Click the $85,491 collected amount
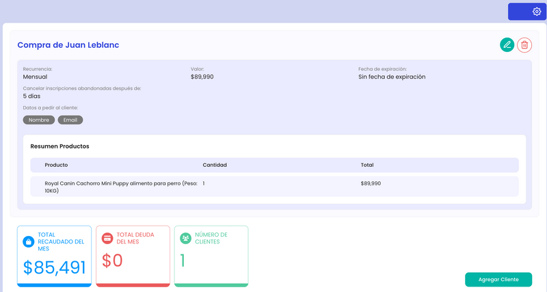Screen dimensions: 547x292 (55, 267)
